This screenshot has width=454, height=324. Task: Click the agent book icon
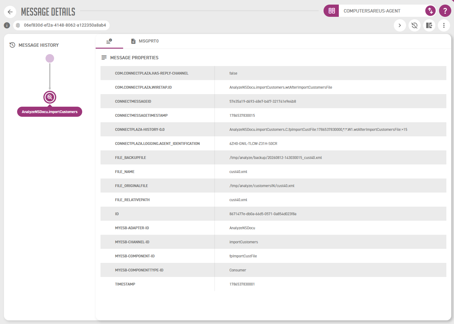click(331, 11)
